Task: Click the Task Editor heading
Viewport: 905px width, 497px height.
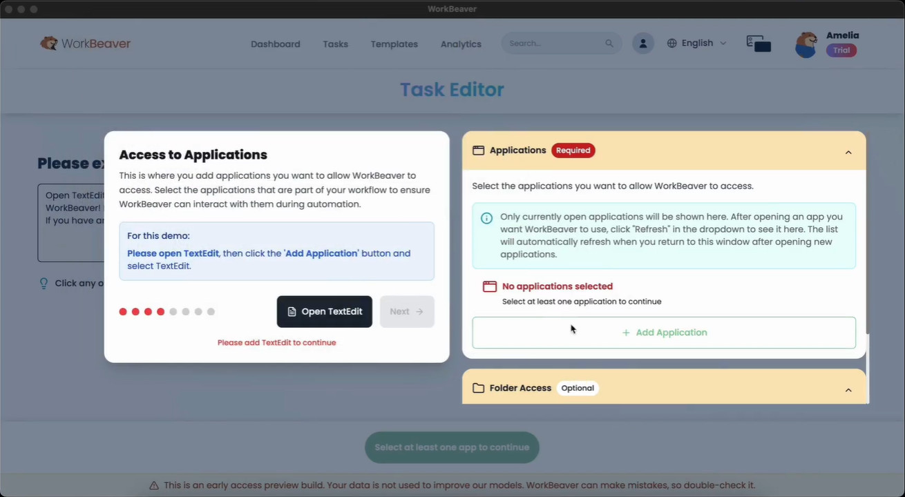Action: [x=452, y=89]
